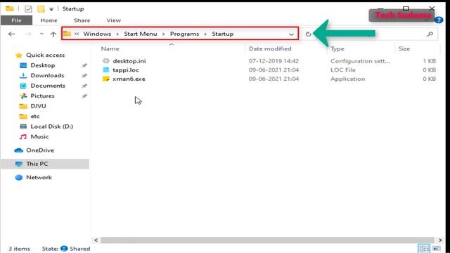
Task: Click the 09-06-2021 21:04 date for tappi.loc
Action: point(274,70)
